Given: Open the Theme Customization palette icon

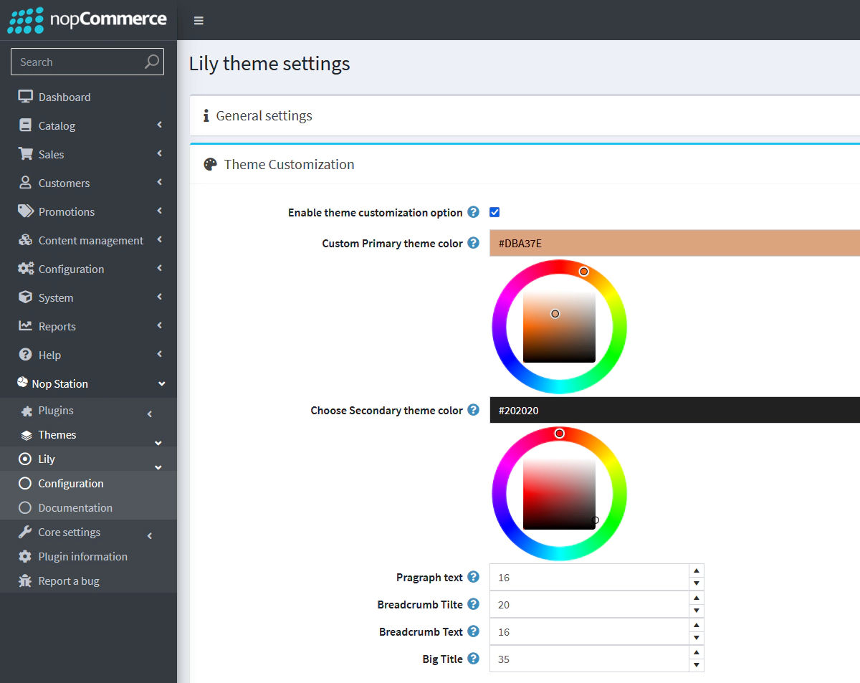Looking at the screenshot, I should (209, 164).
